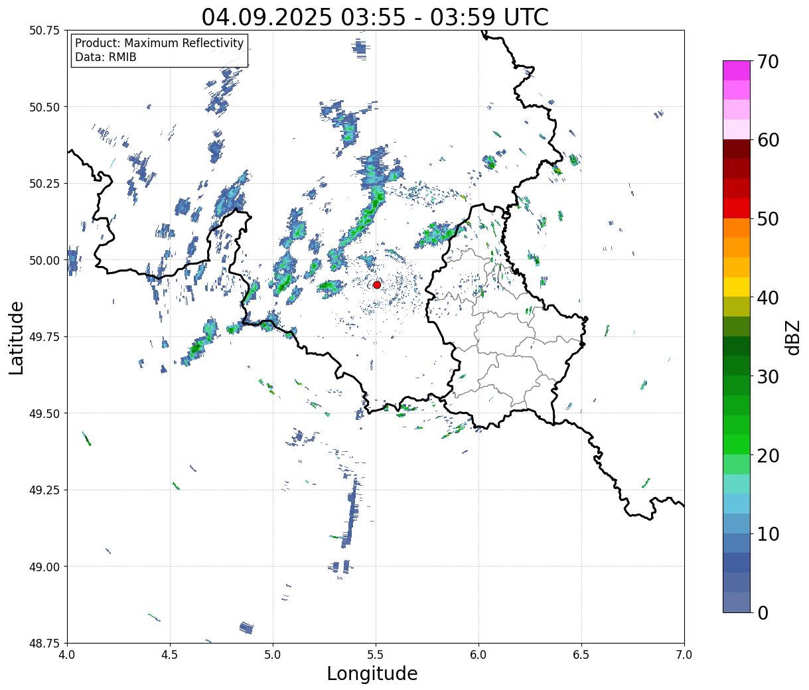Click the longitude tick label 5.5

[x=376, y=655]
